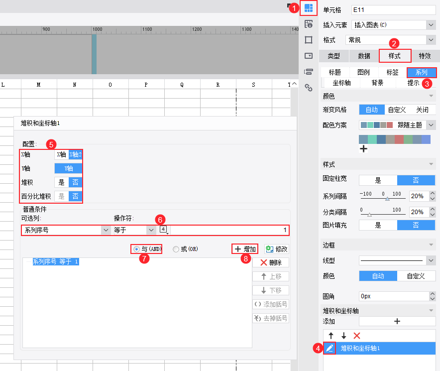The height and width of the screenshot is (371, 440).
Task: Open the floating element panel icon
Action: 309,40
